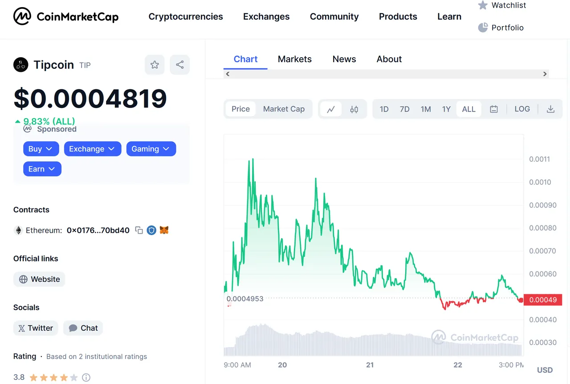This screenshot has width=570, height=384.
Task: Open the calendar date range picker
Action: [494, 109]
